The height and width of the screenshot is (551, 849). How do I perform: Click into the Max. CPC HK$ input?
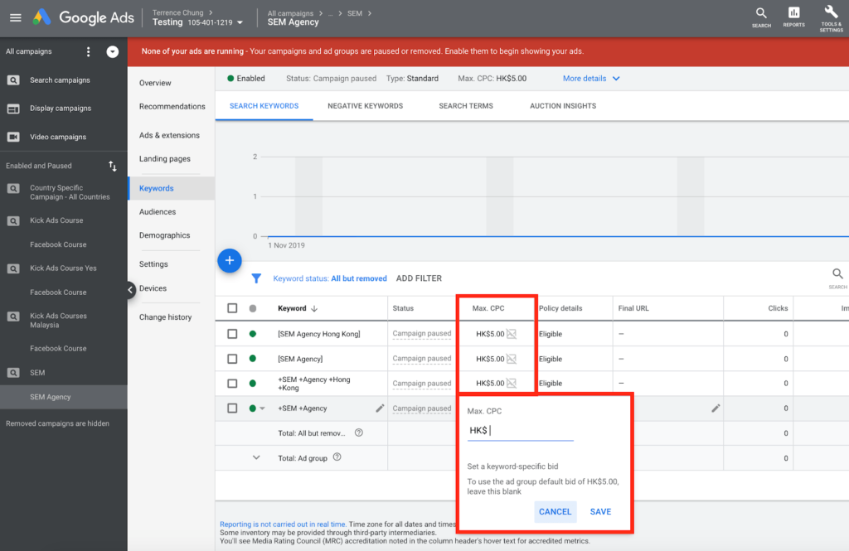coord(521,431)
